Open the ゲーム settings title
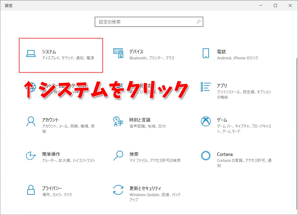The height and width of the screenshot is (215, 298). pos(222,120)
